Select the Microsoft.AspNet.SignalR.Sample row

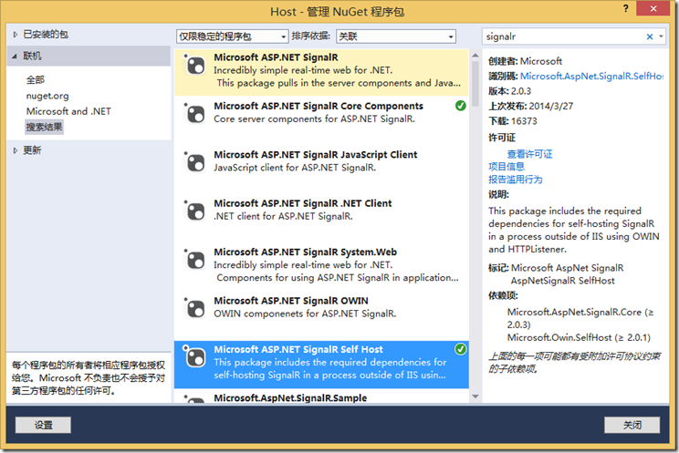coord(321,396)
